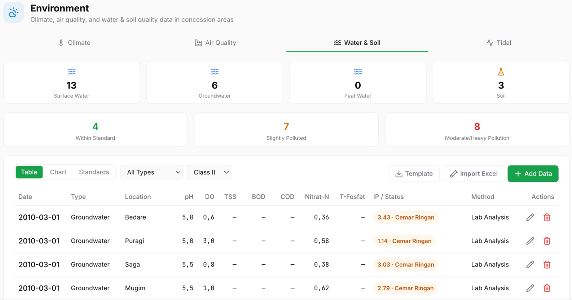Click the Surface Water waves icon
Image resolution: width=572 pixels, height=300 pixels.
click(x=71, y=71)
